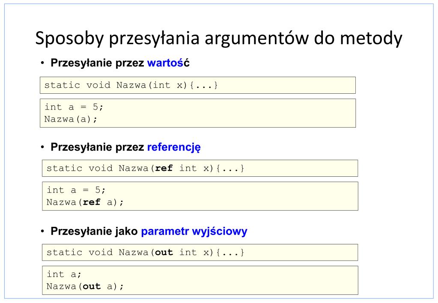
Task: Click the bold "ref" in the "Nazwa(ref a);" call
Action: [92, 202]
